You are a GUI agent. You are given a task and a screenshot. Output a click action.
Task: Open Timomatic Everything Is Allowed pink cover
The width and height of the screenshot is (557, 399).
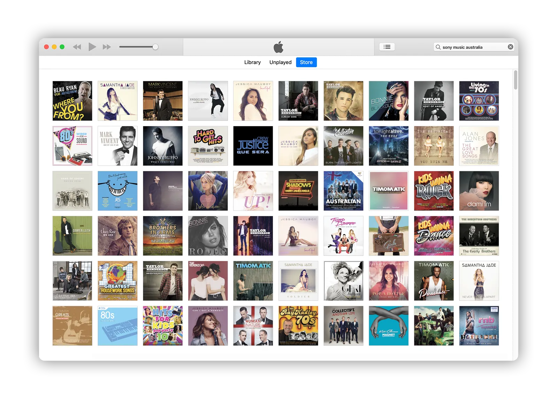(x=389, y=191)
